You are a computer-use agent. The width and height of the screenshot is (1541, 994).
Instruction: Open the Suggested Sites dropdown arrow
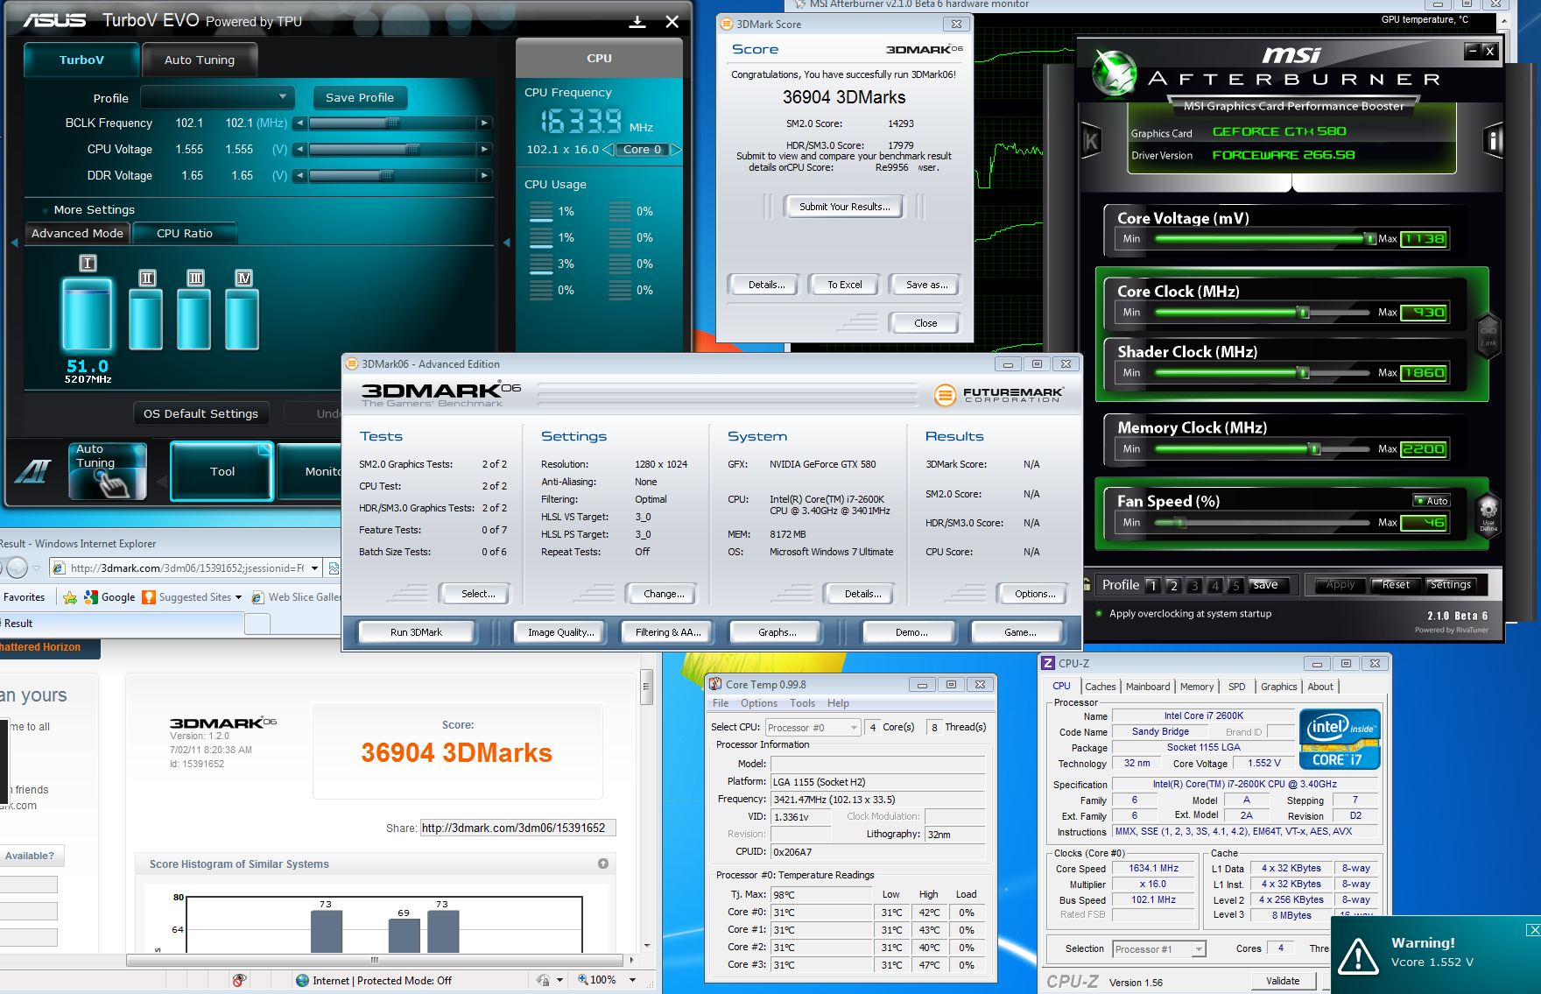[x=240, y=597]
